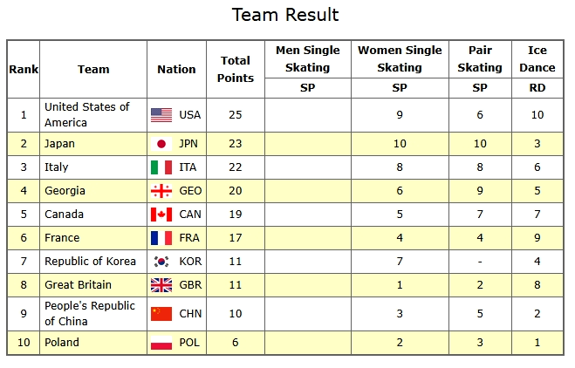
Task: Click the Republic of Korea flag icon
Action: coord(161,262)
